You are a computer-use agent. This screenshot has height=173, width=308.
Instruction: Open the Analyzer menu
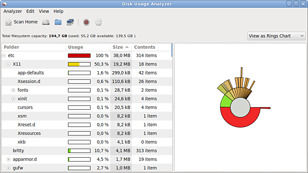click(12, 11)
